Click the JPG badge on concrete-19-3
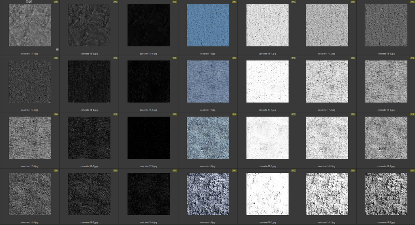Screen dimensions: 415x225 click(x=412, y=171)
